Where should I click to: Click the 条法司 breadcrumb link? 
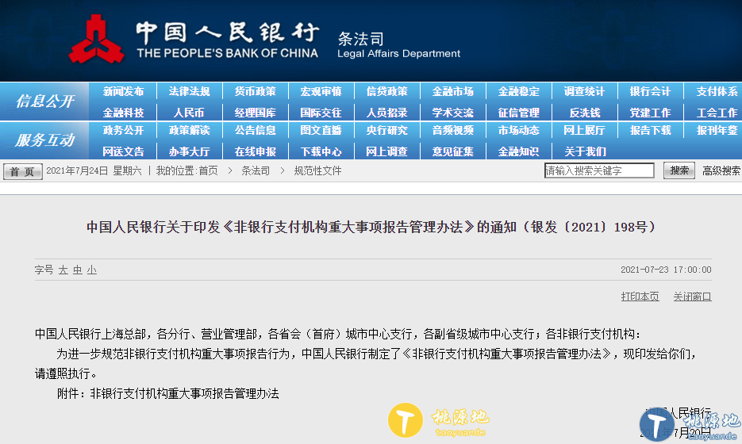pos(255,170)
